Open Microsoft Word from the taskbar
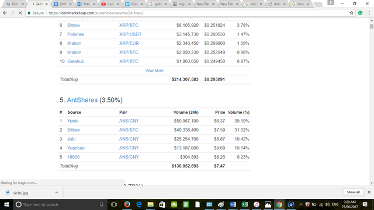Viewport: 374px width, 210px height. 233,205
